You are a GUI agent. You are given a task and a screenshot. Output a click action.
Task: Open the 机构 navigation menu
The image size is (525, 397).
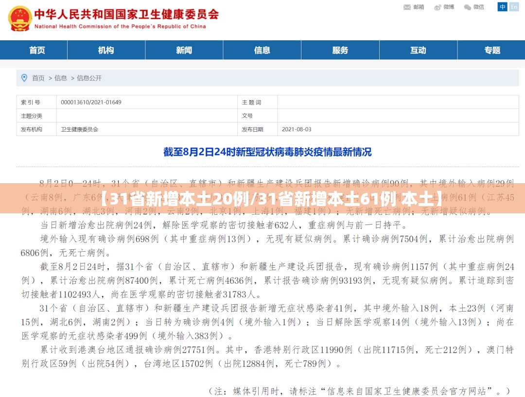pos(106,50)
